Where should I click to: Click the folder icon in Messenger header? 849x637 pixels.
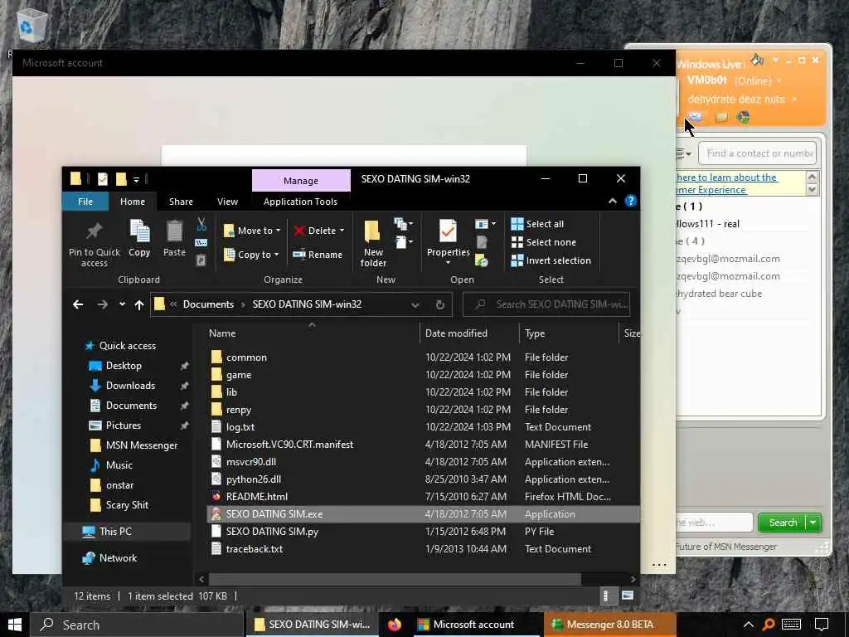click(720, 117)
